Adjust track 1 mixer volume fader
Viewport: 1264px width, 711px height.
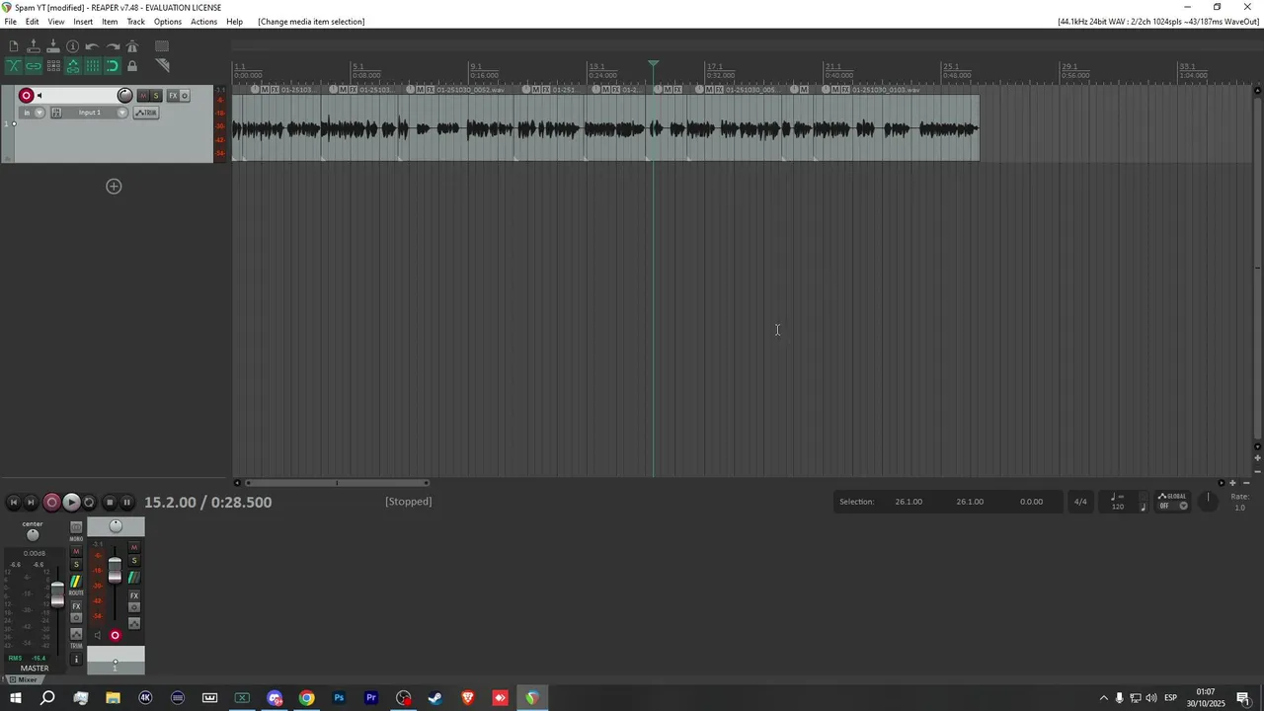[115, 571]
